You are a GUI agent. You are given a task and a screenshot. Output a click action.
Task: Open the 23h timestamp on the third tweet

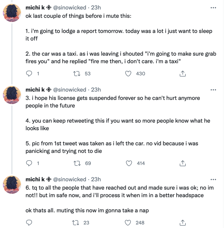96,180
